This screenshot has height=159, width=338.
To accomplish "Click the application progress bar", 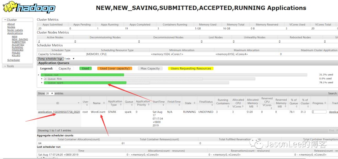I will tap(319, 112).
